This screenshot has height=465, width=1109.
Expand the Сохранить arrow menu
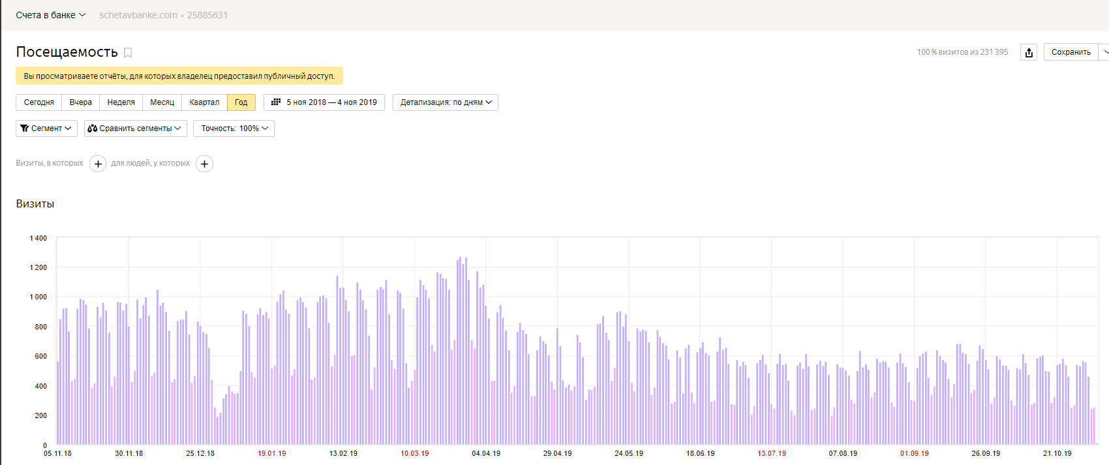pos(1104,52)
